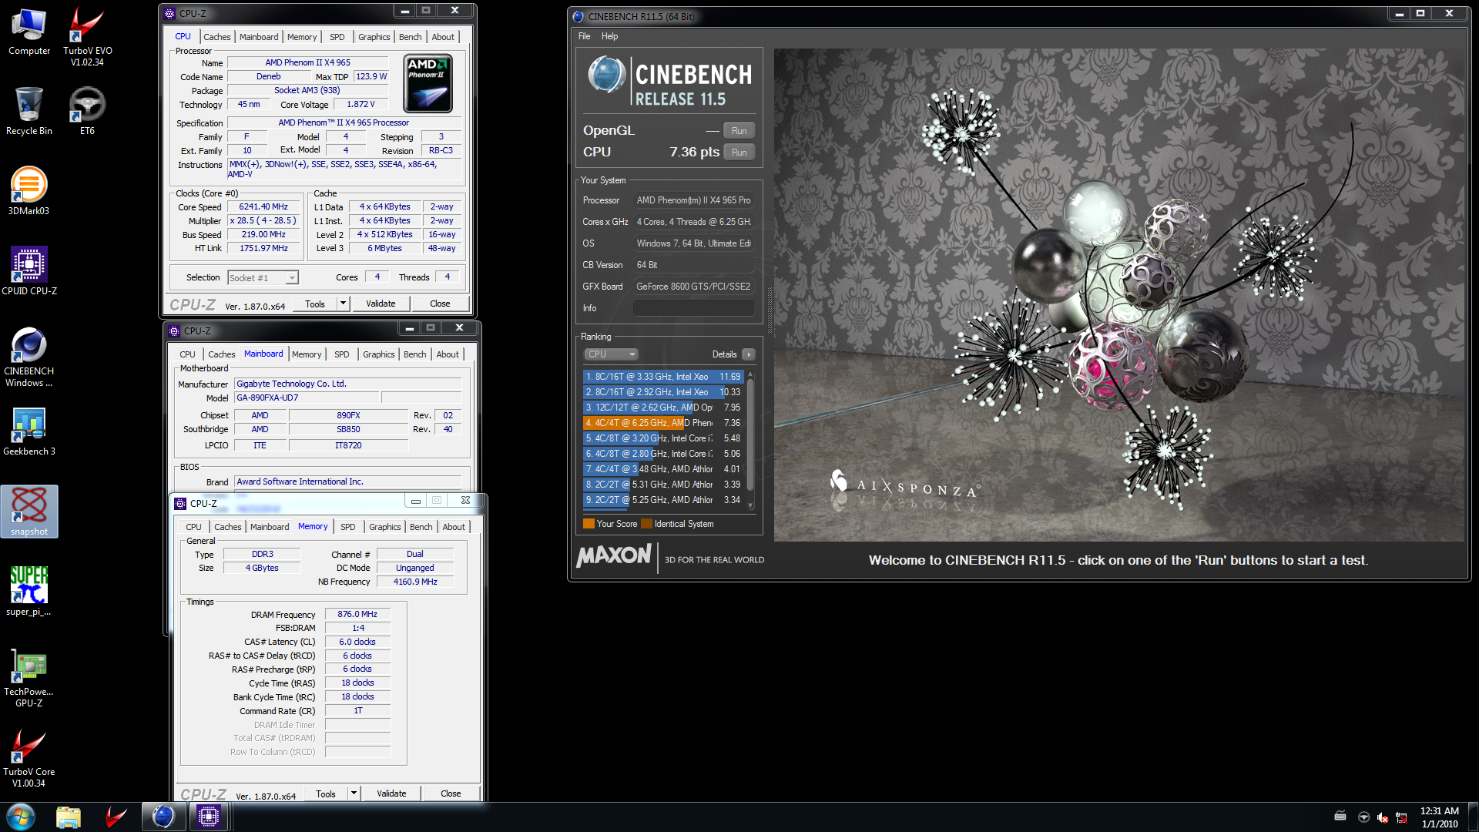
Task: Click Validate in the Memory CPU-Z window
Action: [x=391, y=793]
